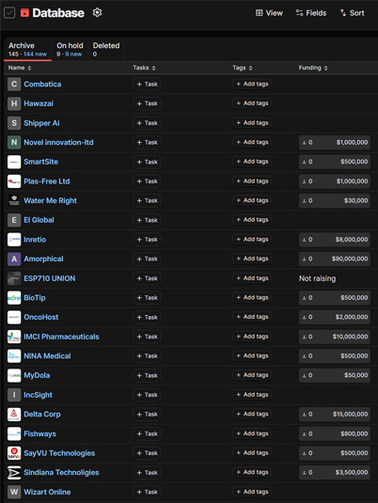Open the View options
The height and width of the screenshot is (503, 378).
[269, 13]
